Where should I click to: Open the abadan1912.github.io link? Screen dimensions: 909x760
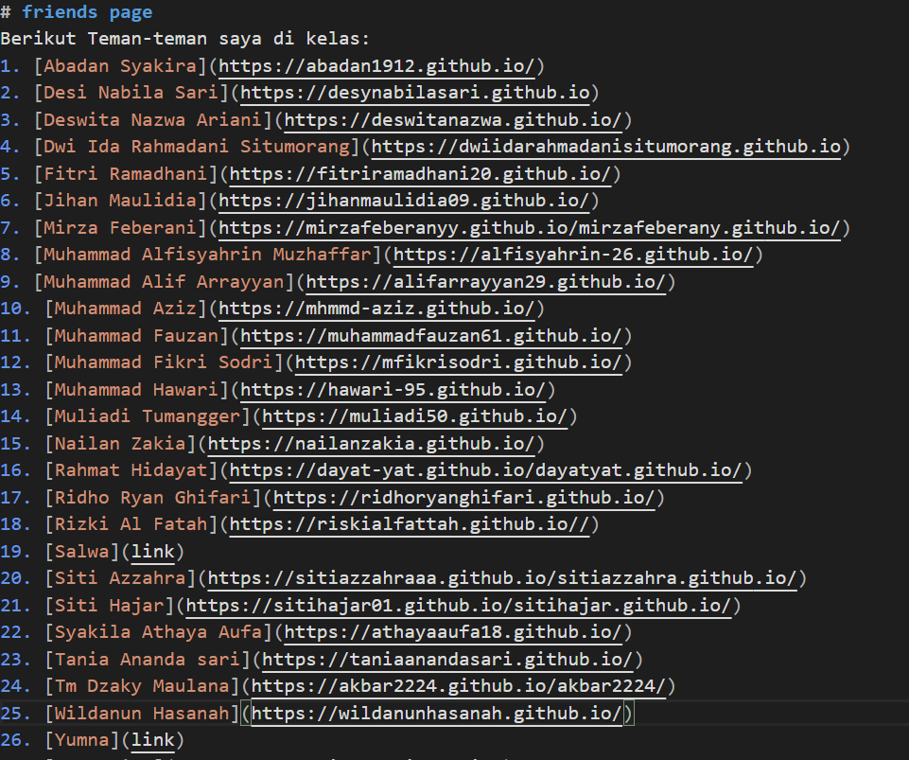[376, 66]
